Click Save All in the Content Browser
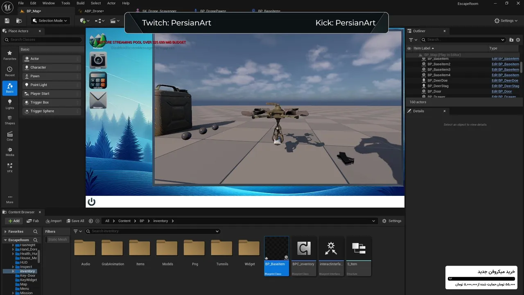Viewport: 524px width, 295px height. point(75,221)
